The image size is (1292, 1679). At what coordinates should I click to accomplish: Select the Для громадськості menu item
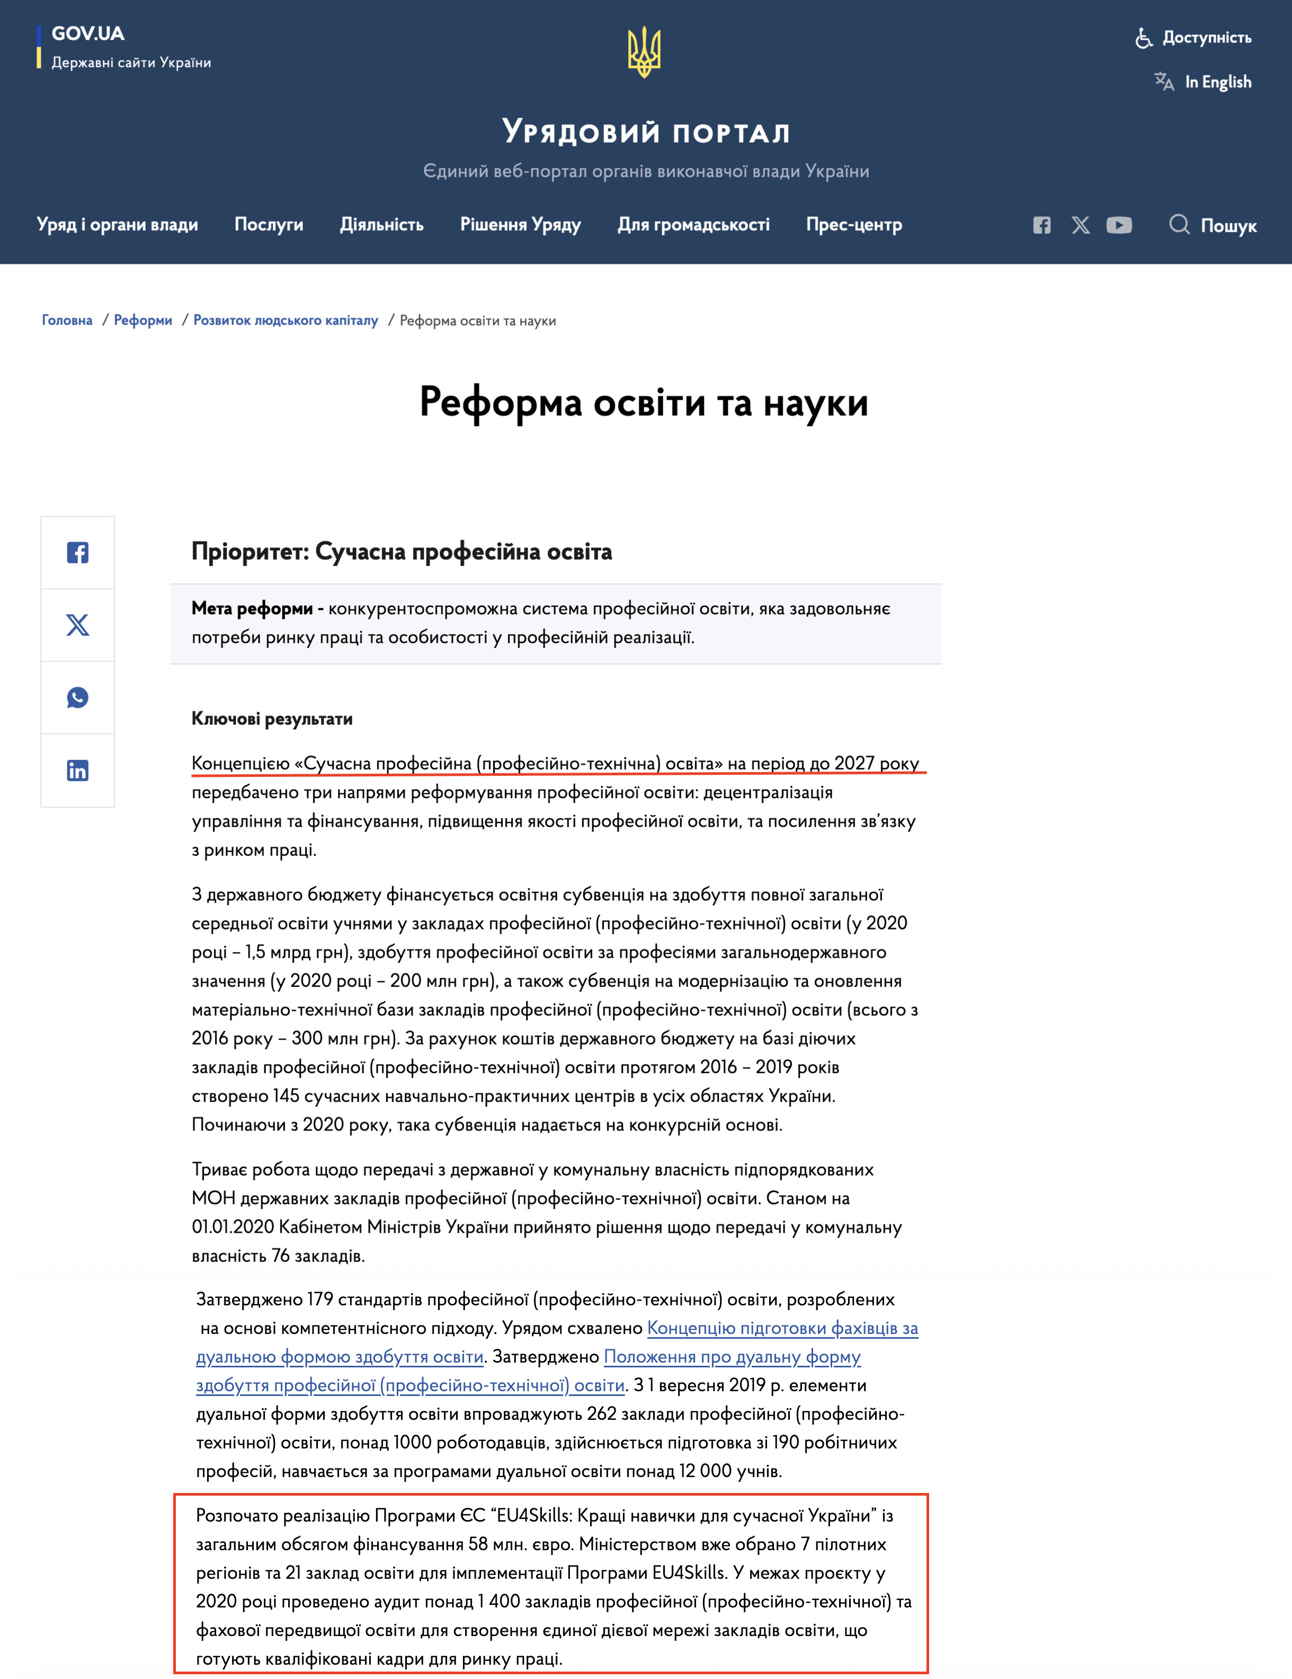click(694, 225)
